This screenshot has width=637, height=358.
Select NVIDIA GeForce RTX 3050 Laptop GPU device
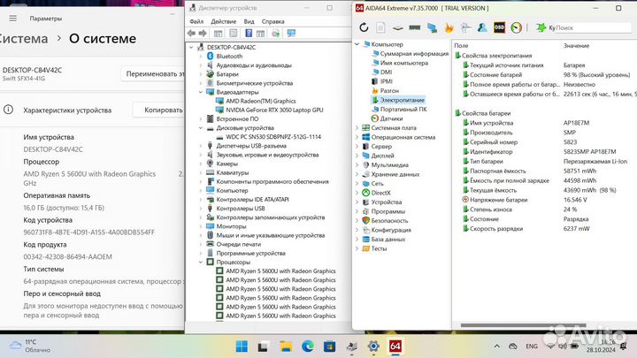274,110
